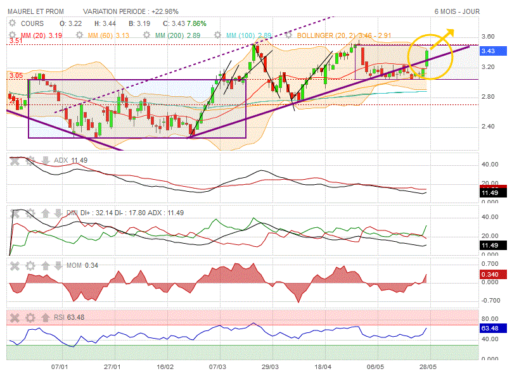
Task: Click the 3.60 price axis label
Action: click(488, 37)
